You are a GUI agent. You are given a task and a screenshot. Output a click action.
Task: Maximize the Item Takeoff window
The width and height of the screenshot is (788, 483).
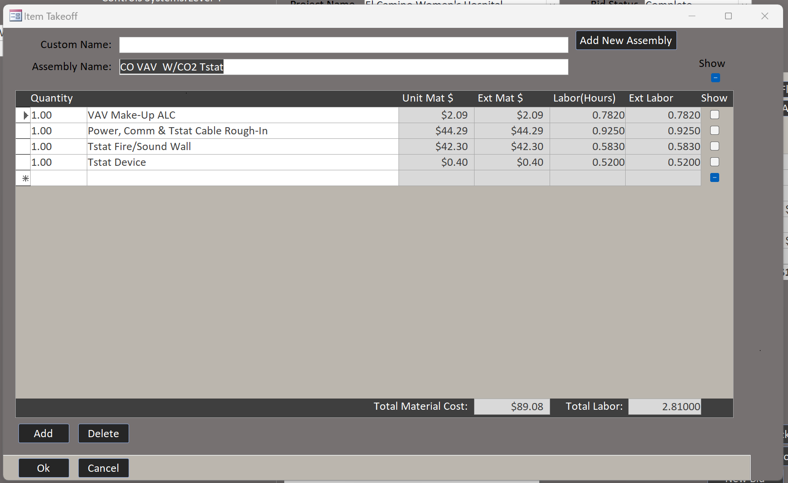[x=728, y=16]
